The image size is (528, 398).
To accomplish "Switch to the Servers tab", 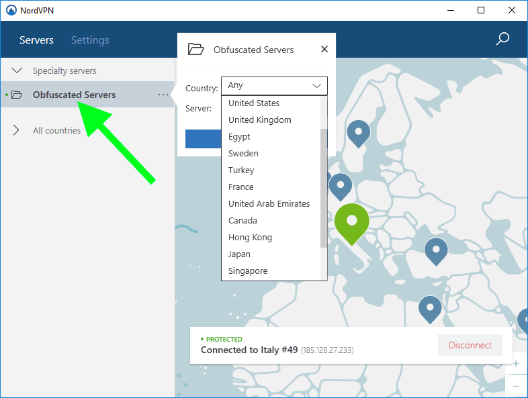I will coord(36,40).
